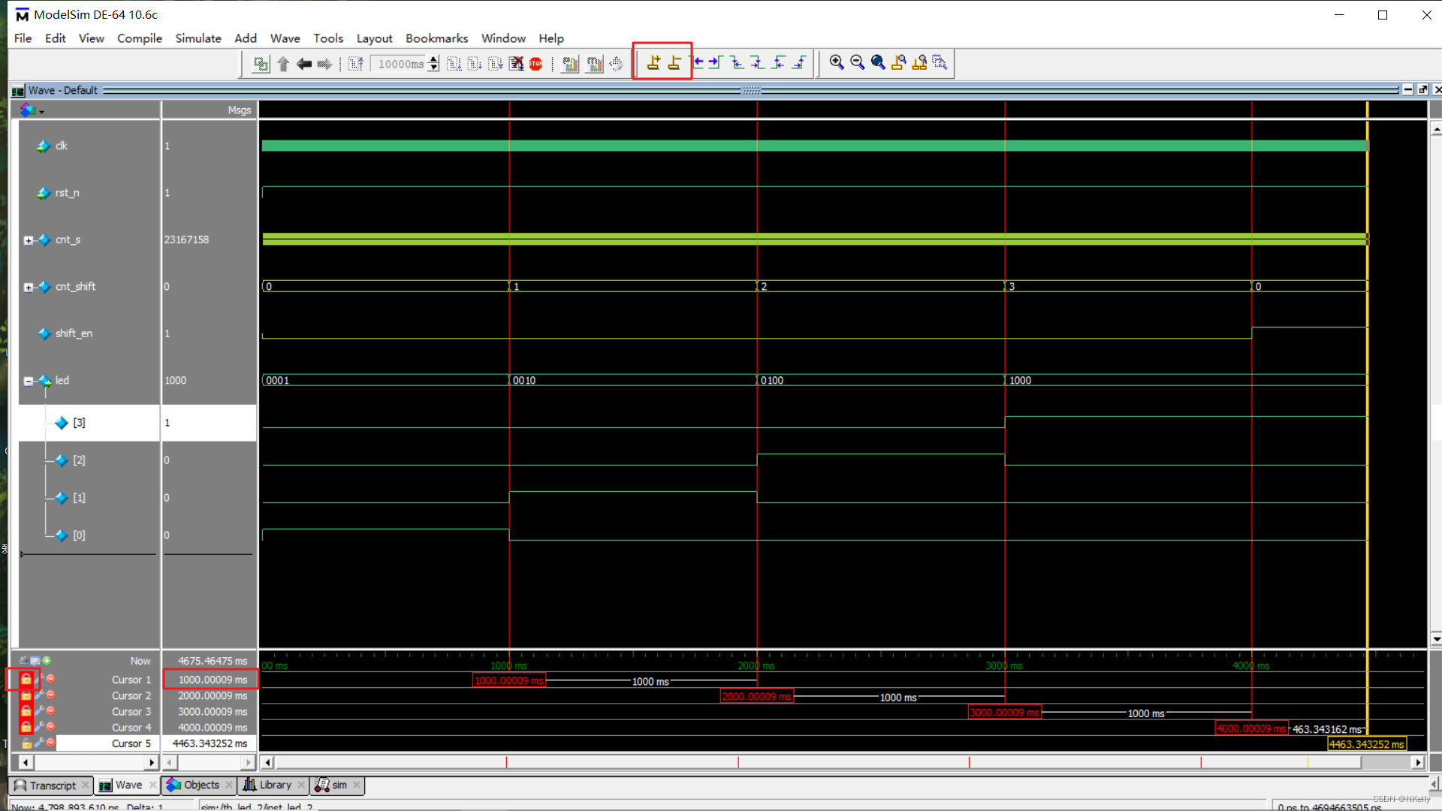The image size is (1442, 811).
Task: Remove Cursor 2 with red minus button
Action: point(51,695)
